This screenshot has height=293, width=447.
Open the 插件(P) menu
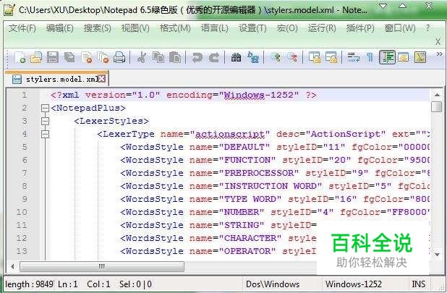360,28
